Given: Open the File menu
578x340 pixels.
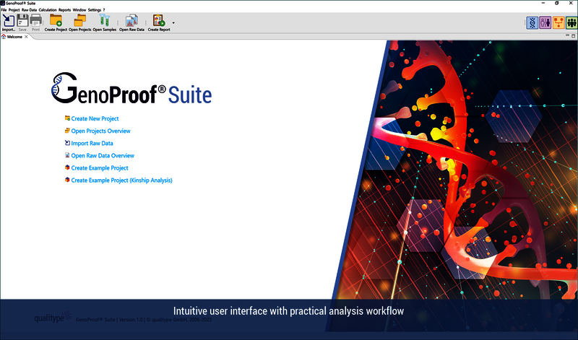Looking at the screenshot, I should (4, 10).
